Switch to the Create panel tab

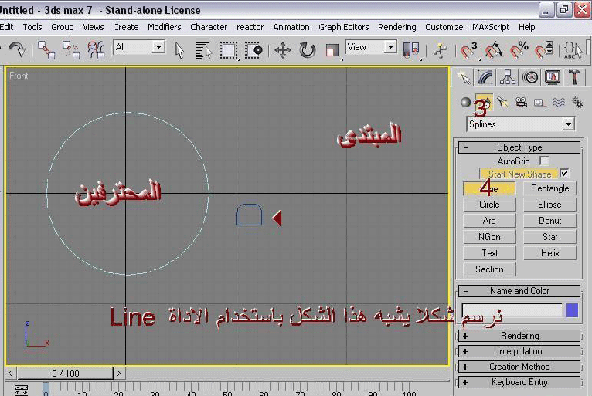[x=464, y=78]
